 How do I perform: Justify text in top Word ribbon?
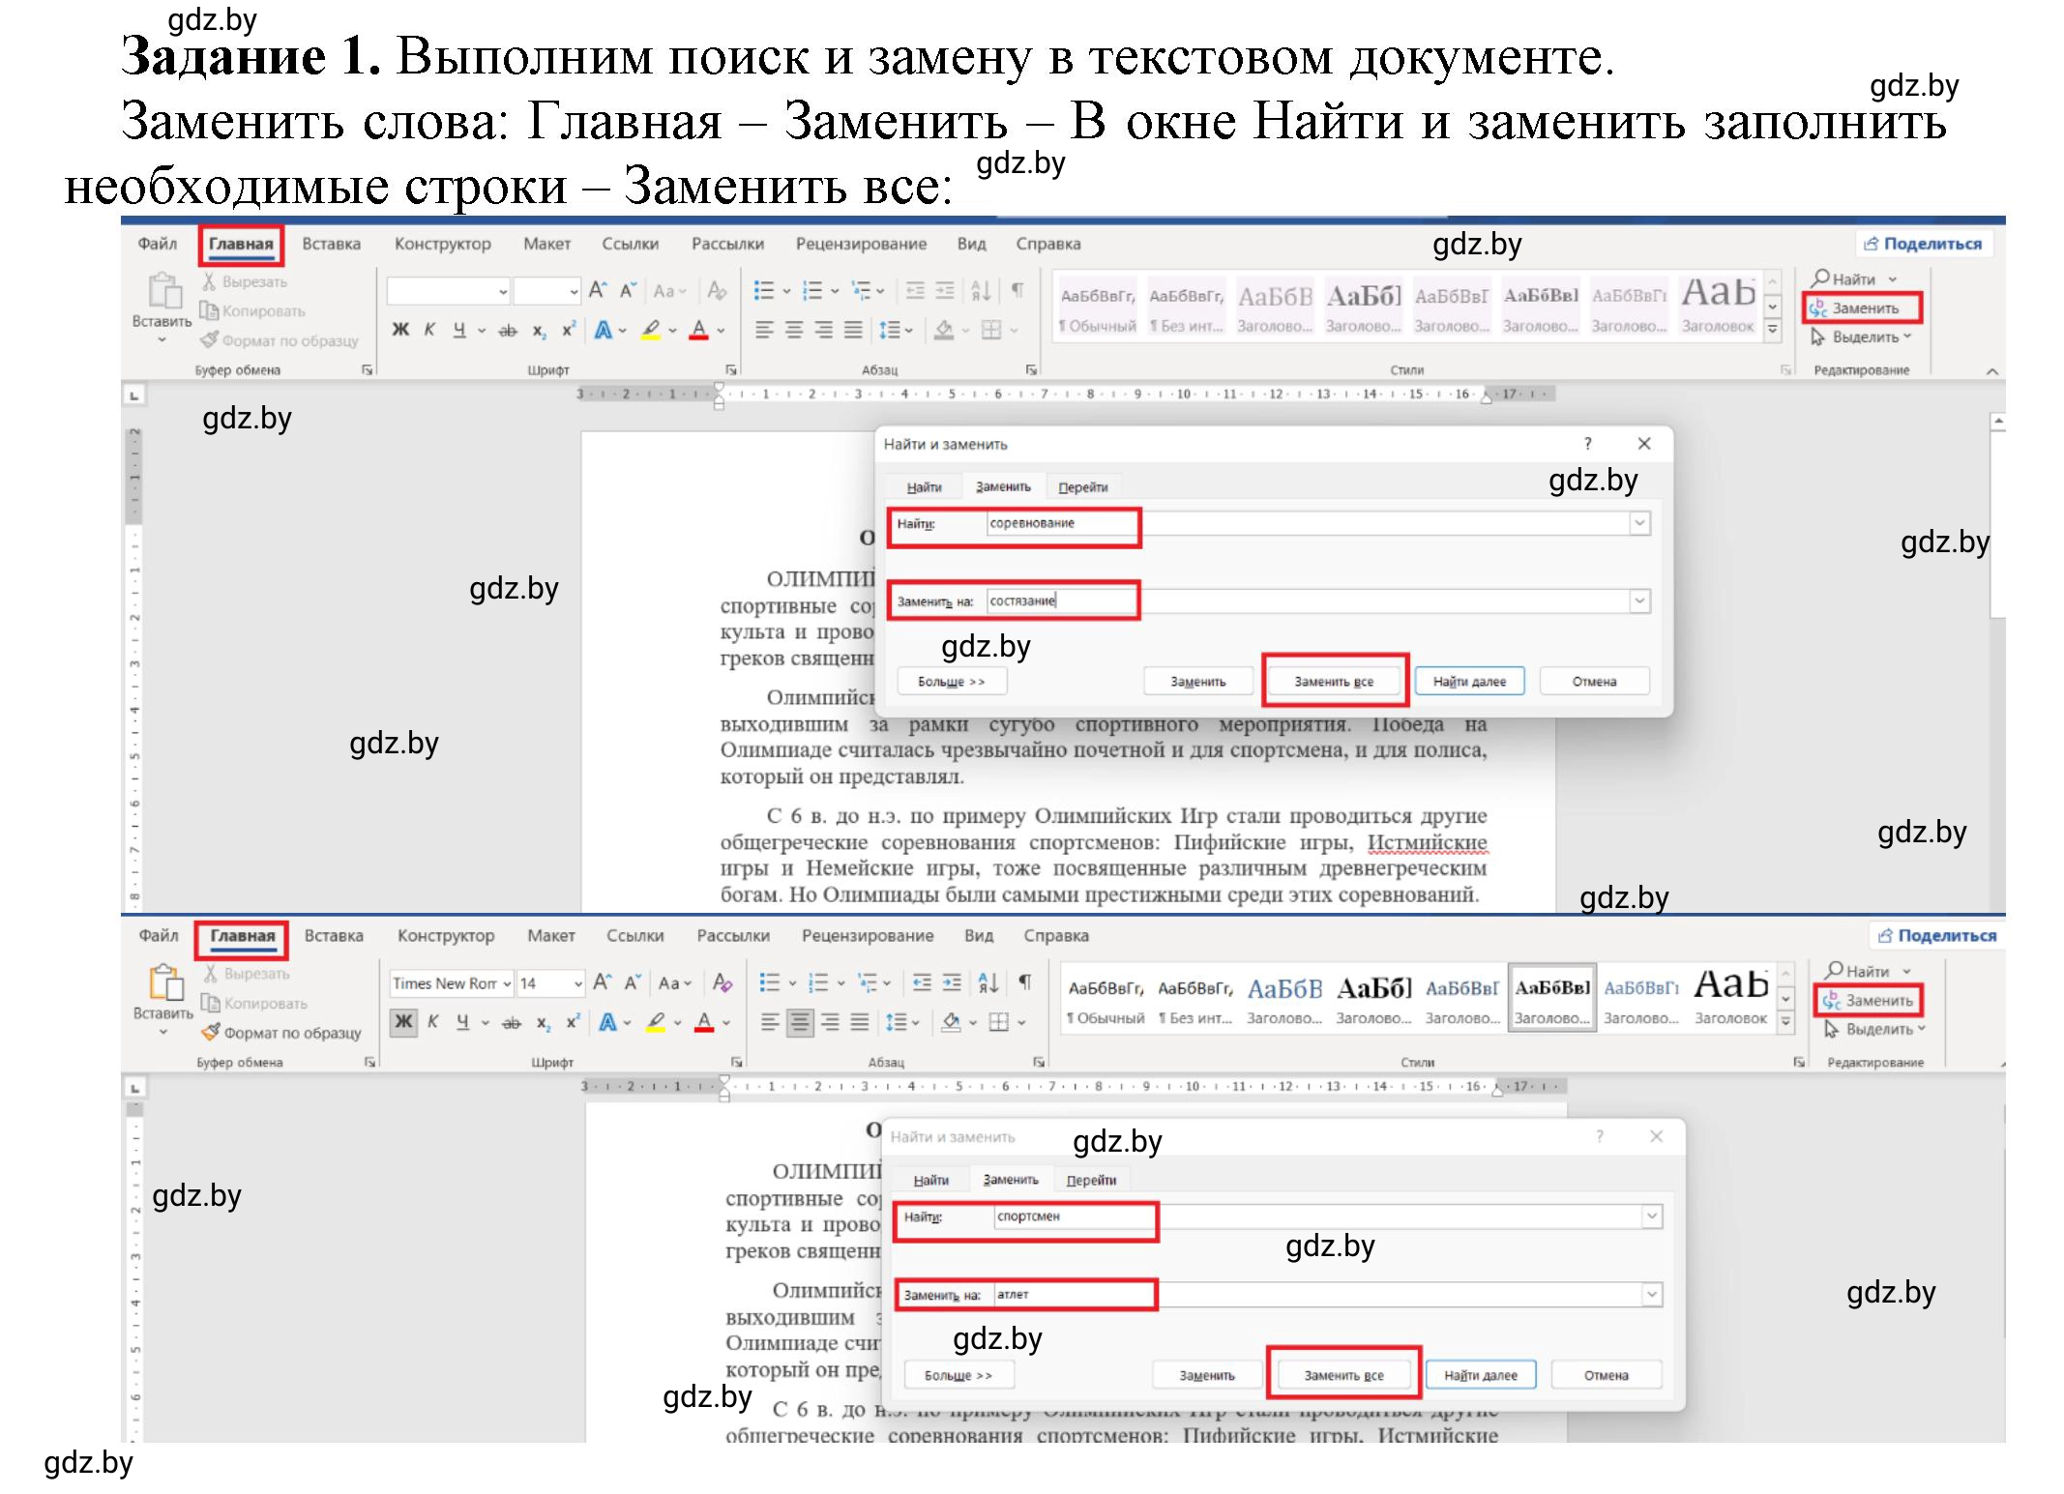click(x=853, y=330)
